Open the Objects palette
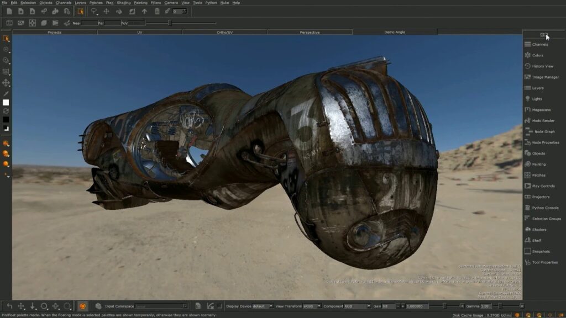 coord(538,153)
